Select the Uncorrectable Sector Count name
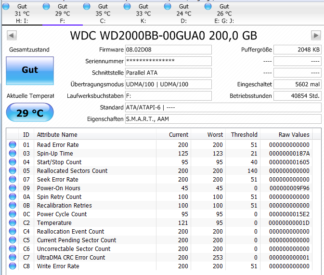 (74, 249)
